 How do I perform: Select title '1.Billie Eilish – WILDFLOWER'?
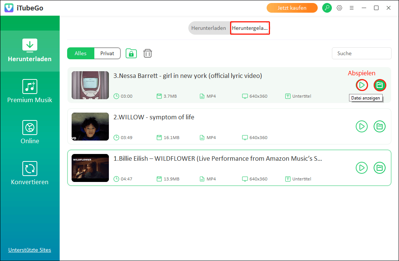[218, 159]
